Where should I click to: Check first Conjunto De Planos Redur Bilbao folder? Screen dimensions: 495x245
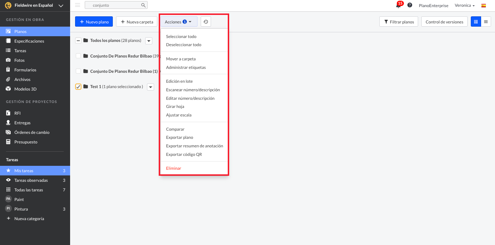(x=78, y=56)
